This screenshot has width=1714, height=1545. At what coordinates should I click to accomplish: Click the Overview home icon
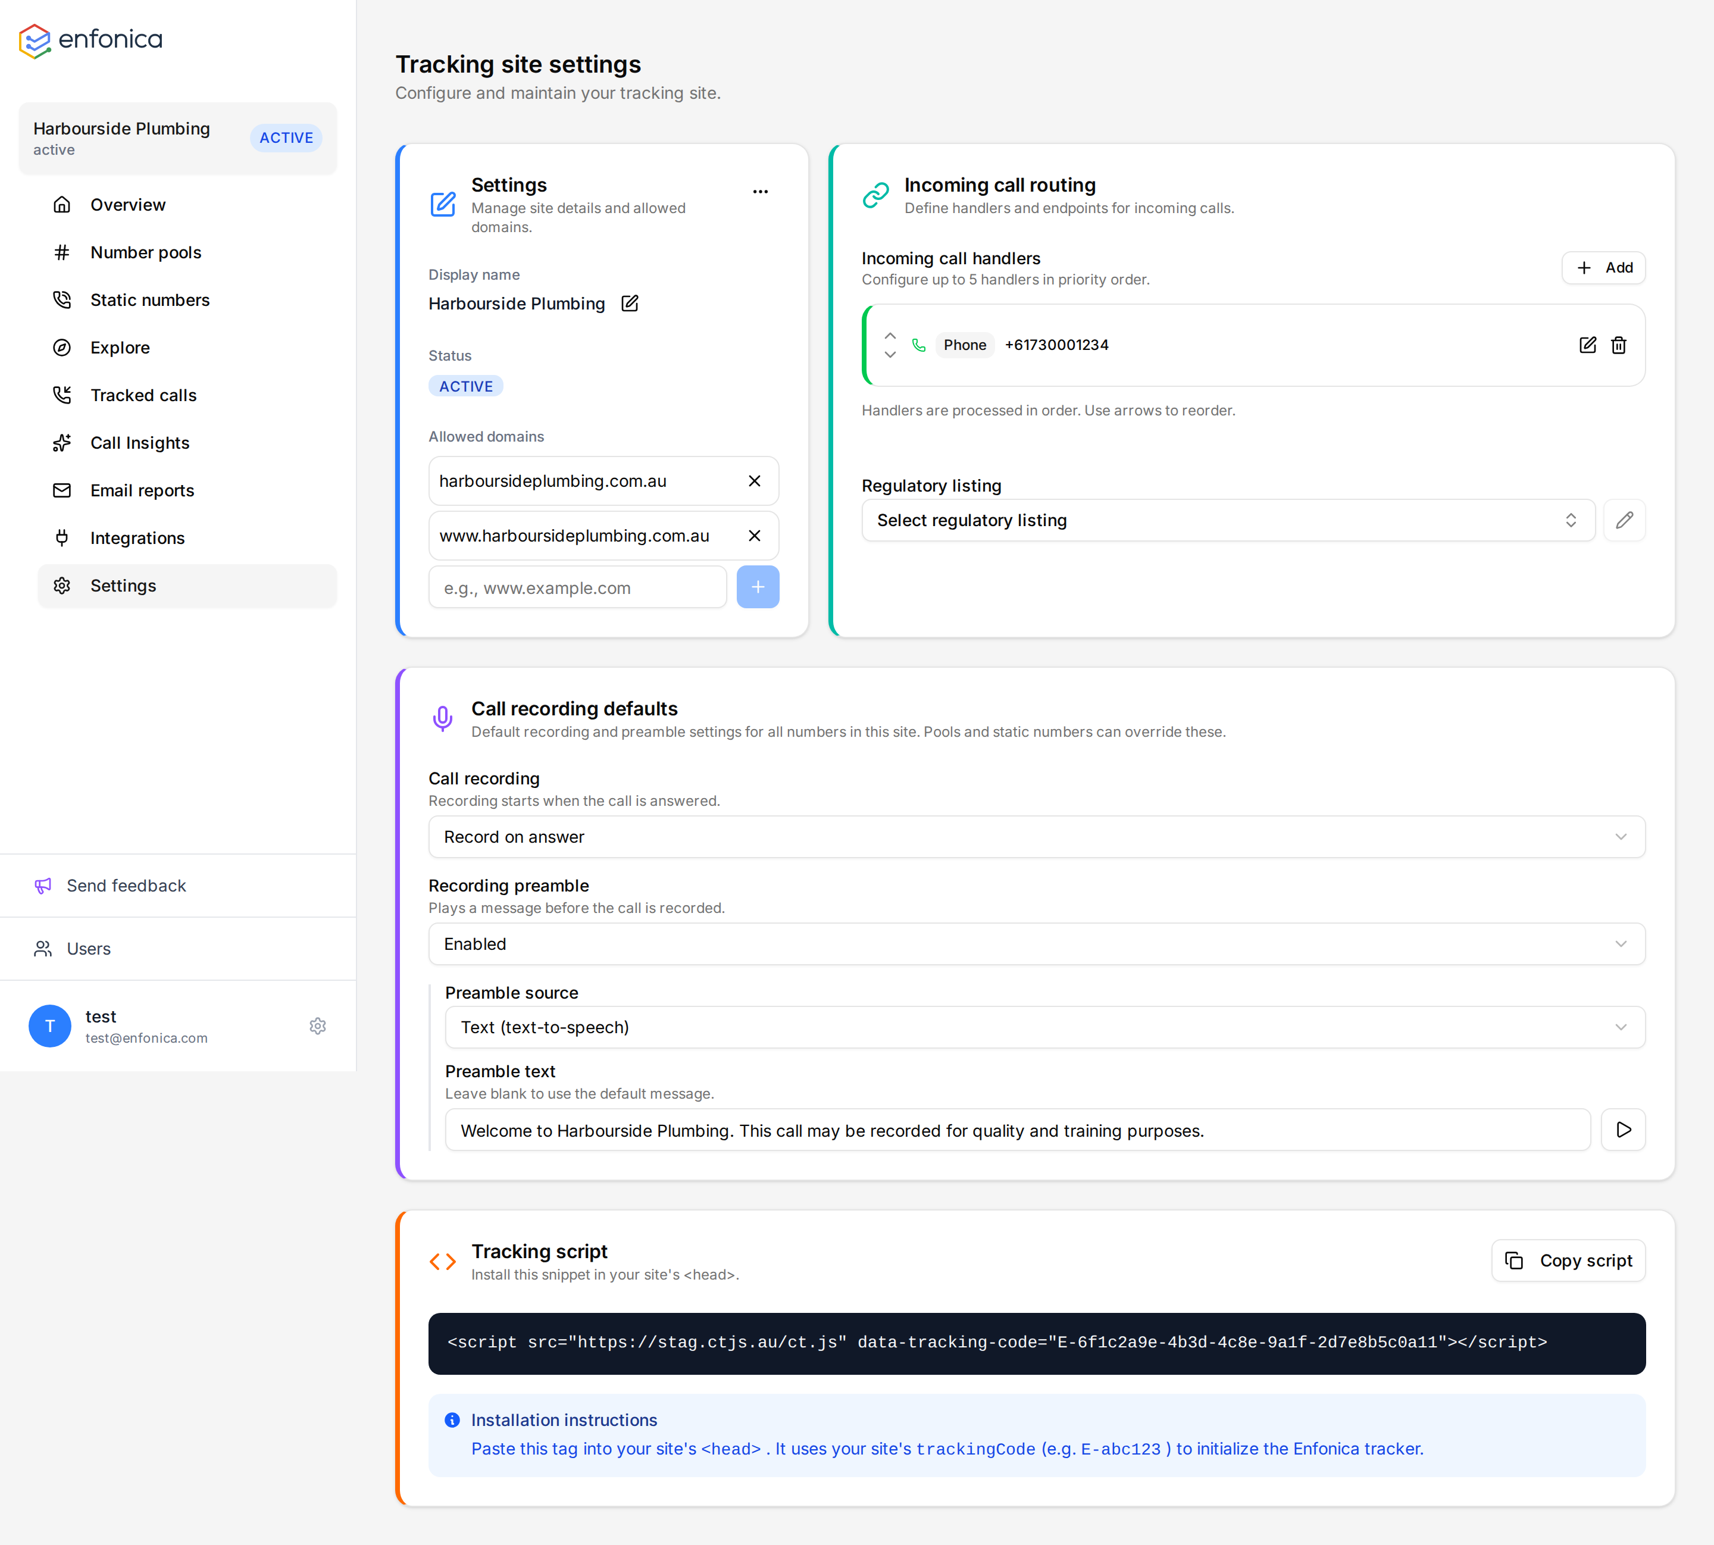tap(62, 205)
